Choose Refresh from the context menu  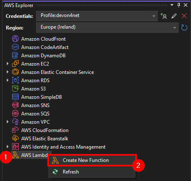(x=92, y=172)
